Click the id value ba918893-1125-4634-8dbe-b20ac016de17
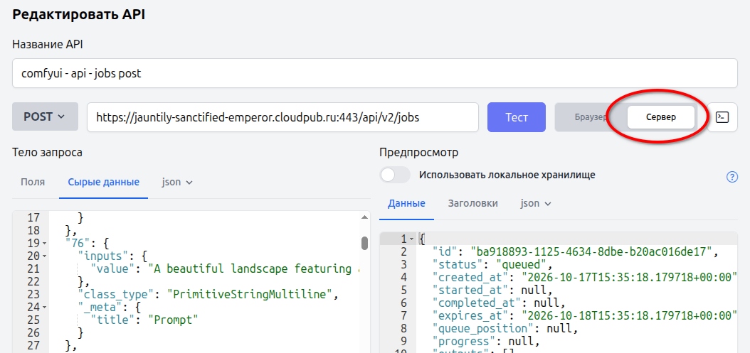This screenshot has height=353, width=750. 592,251
